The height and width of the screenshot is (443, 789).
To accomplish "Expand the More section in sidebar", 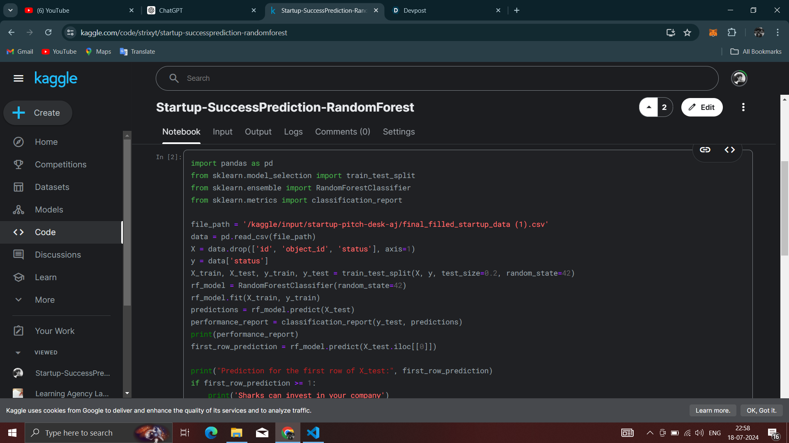I will click(x=44, y=300).
